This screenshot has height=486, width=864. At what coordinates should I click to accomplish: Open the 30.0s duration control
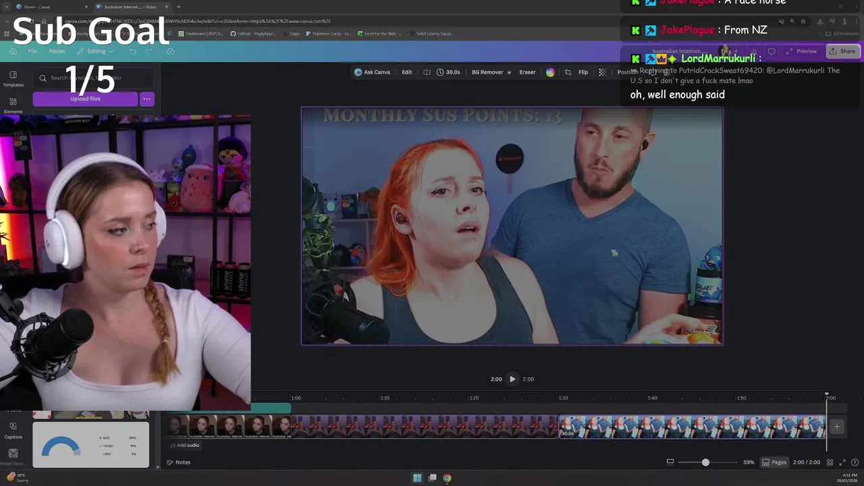coord(448,72)
